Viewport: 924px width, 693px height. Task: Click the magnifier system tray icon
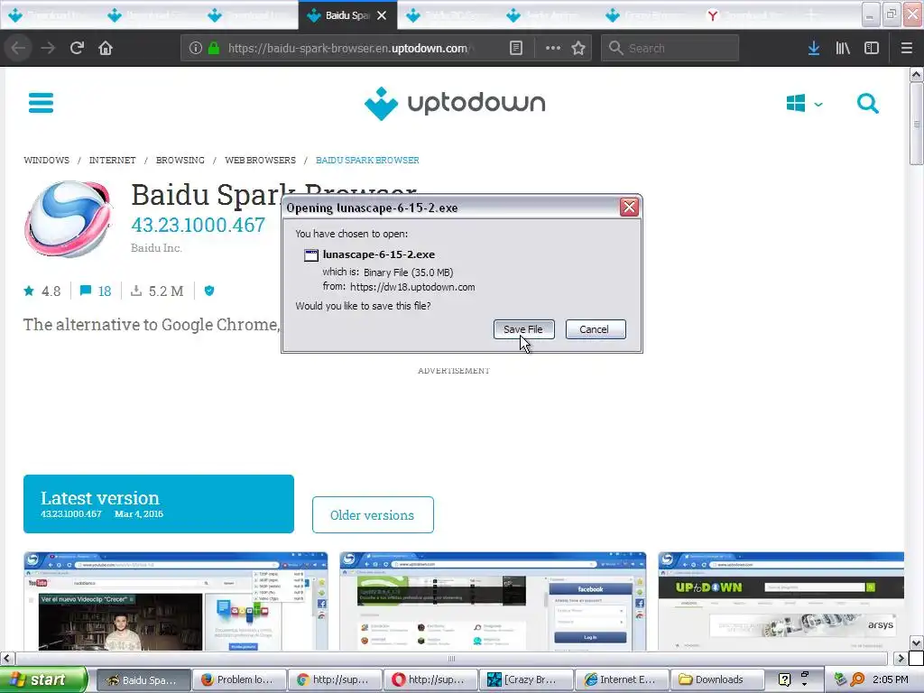[x=857, y=679]
